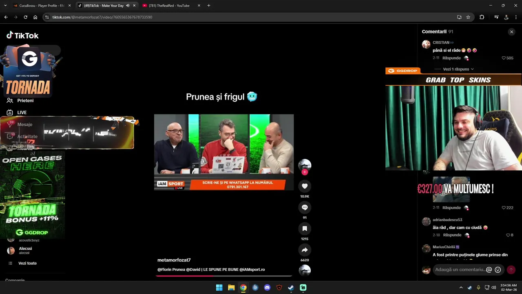Open Steam from taskbar
522x294 pixels.
(291, 287)
